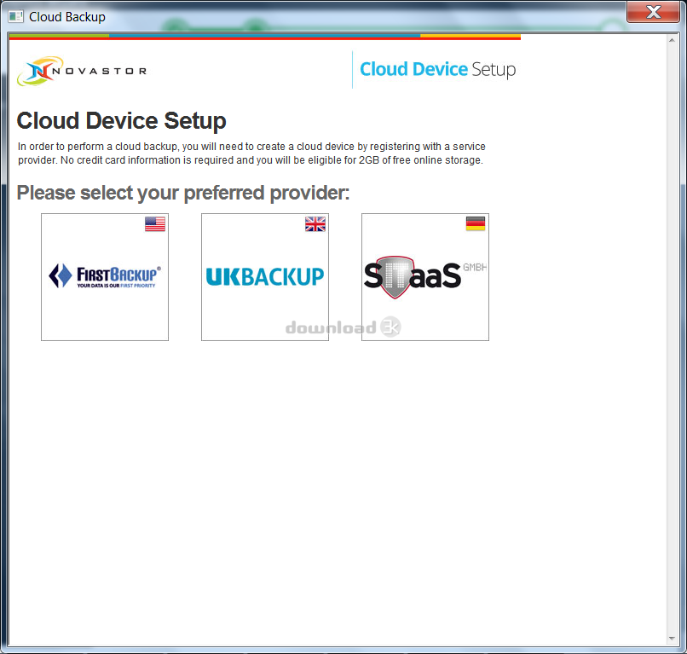Screen dimensions: 687x654
Task: Click 'Please select your preferred provider:' text
Action: (183, 193)
